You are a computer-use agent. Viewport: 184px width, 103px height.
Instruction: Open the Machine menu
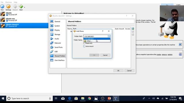pyautogui.click(x=8, y=2)
